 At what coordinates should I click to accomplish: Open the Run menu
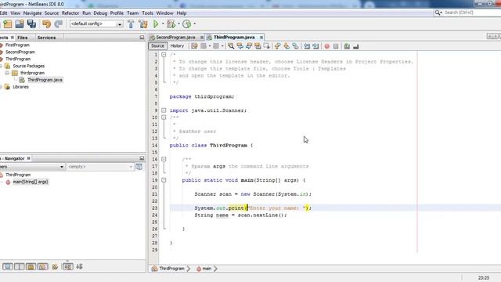[x=86, y=13]
